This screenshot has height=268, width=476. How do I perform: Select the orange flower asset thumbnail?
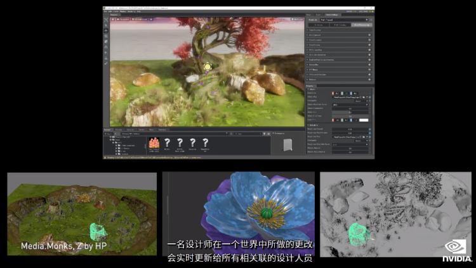pyautogui.click(x=154, y=143)
